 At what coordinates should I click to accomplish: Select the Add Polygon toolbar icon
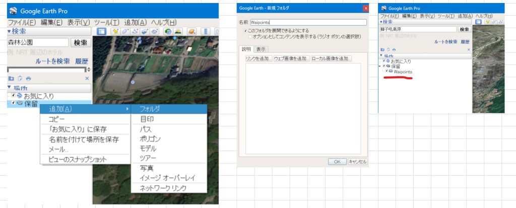pos(125,32)
